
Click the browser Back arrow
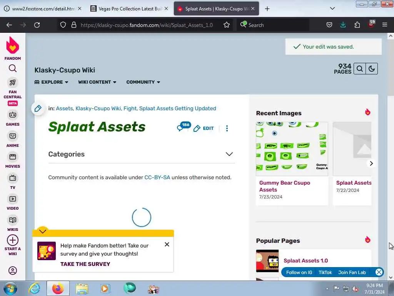tap(9, 25)
